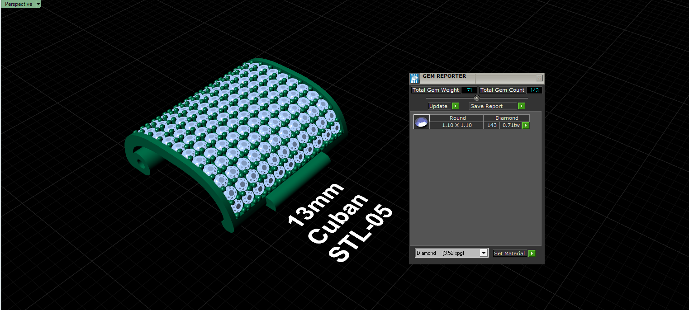
Task: Click the Round shape header cell
Action: tap(457, 118)
